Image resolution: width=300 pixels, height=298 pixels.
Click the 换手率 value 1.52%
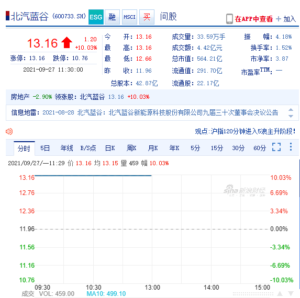click(x=284, y=48)
